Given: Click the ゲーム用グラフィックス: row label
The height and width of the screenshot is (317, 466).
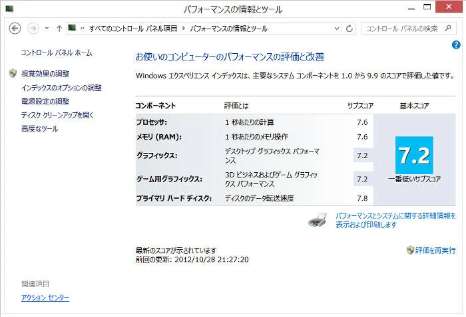Looking at the screenshot, I should 169,179.
